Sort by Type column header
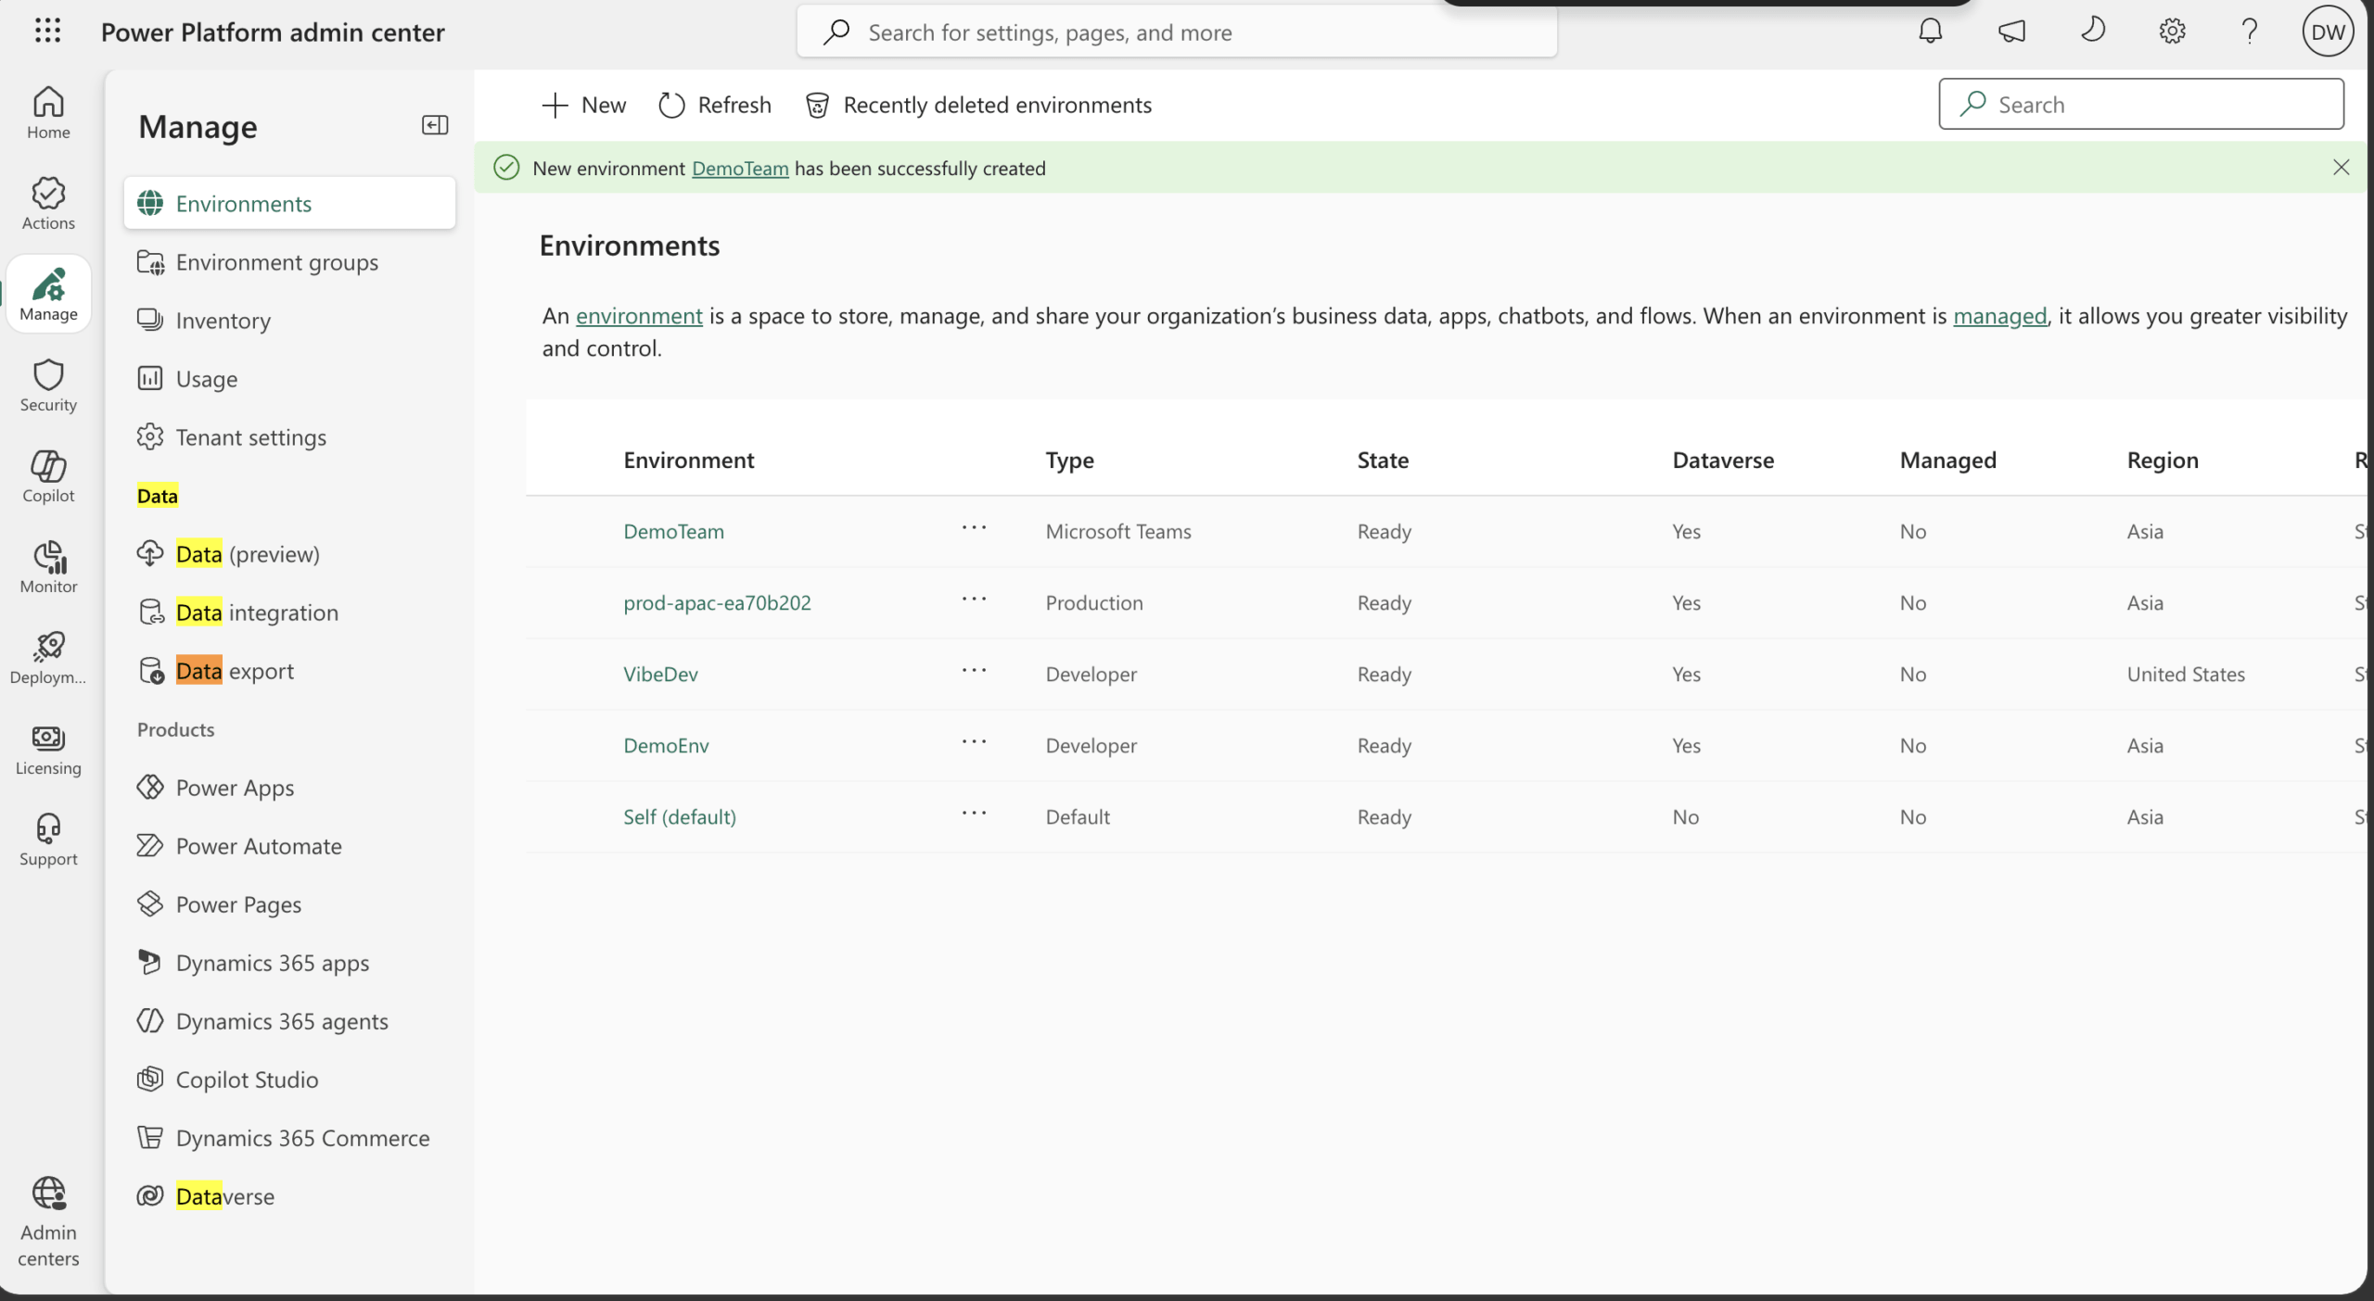 (x=1069, y=460)
